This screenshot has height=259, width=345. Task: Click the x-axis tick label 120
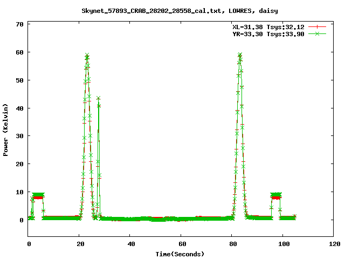(335, 244)
